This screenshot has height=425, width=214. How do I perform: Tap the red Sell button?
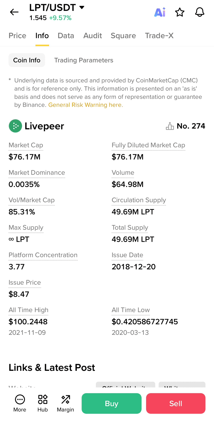click(176, 403)
